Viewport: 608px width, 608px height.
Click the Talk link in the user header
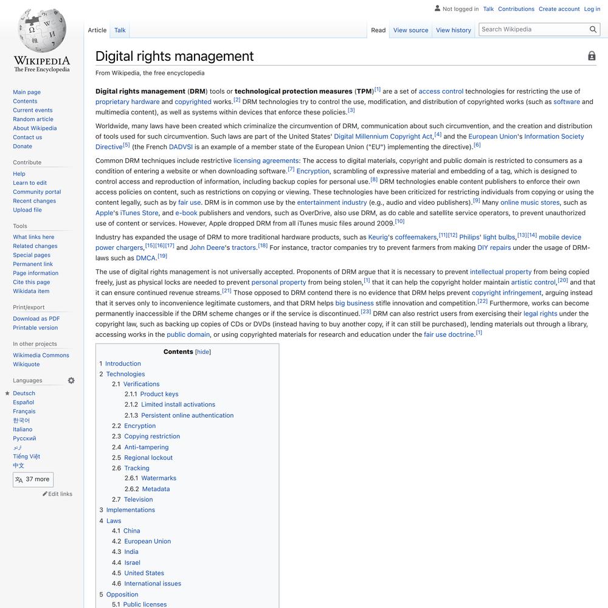click(x=488, y=9)
